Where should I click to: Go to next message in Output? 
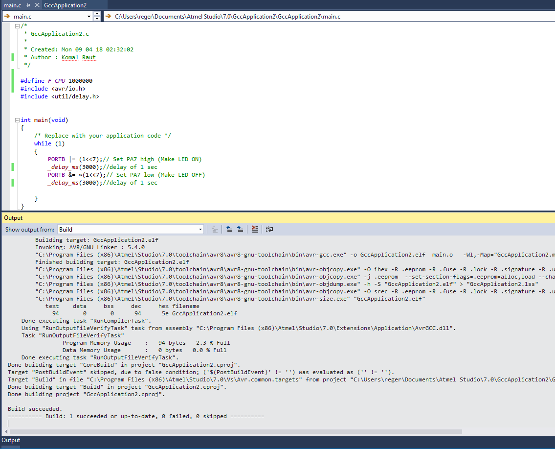[x=240, y=229]
